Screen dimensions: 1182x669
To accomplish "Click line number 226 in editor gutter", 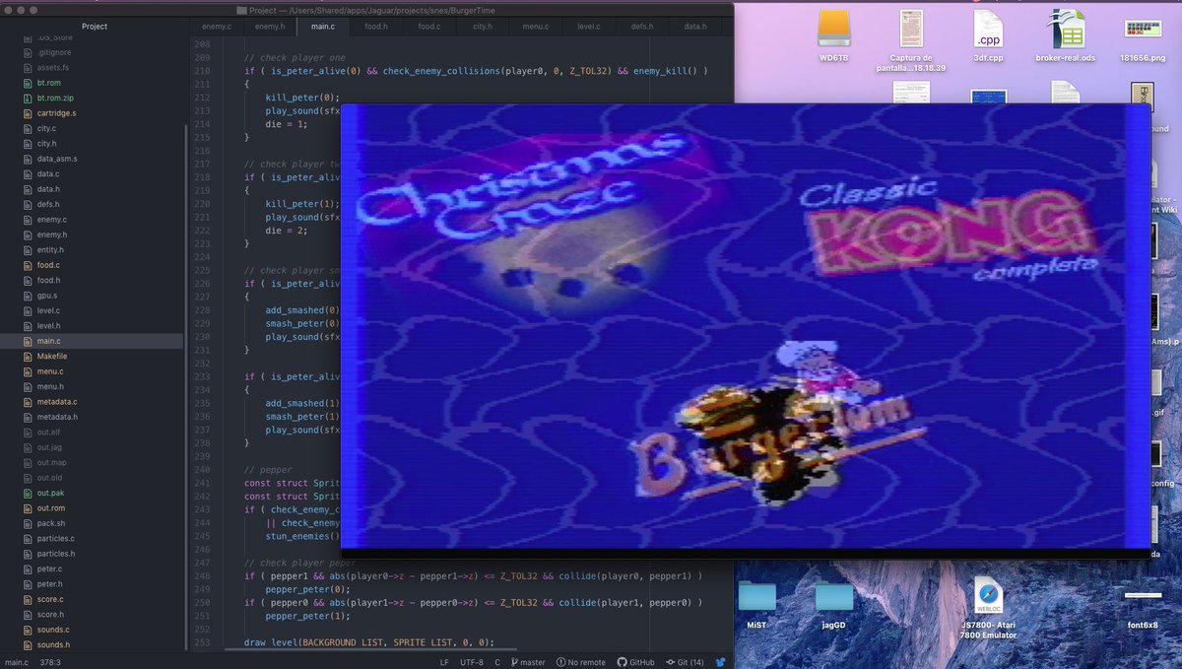I will click(204, 284).
